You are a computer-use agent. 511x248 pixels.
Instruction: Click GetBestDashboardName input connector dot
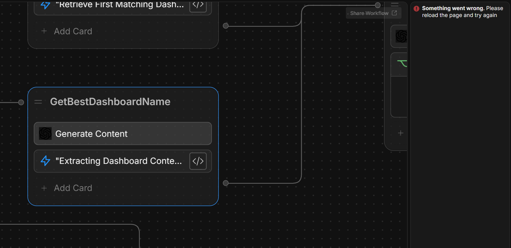pos(21,102)
